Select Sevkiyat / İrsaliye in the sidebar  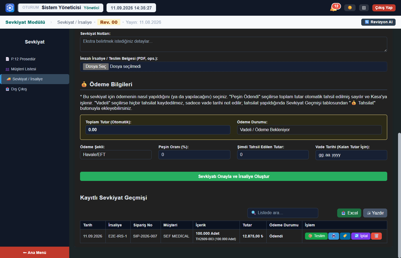35,79
